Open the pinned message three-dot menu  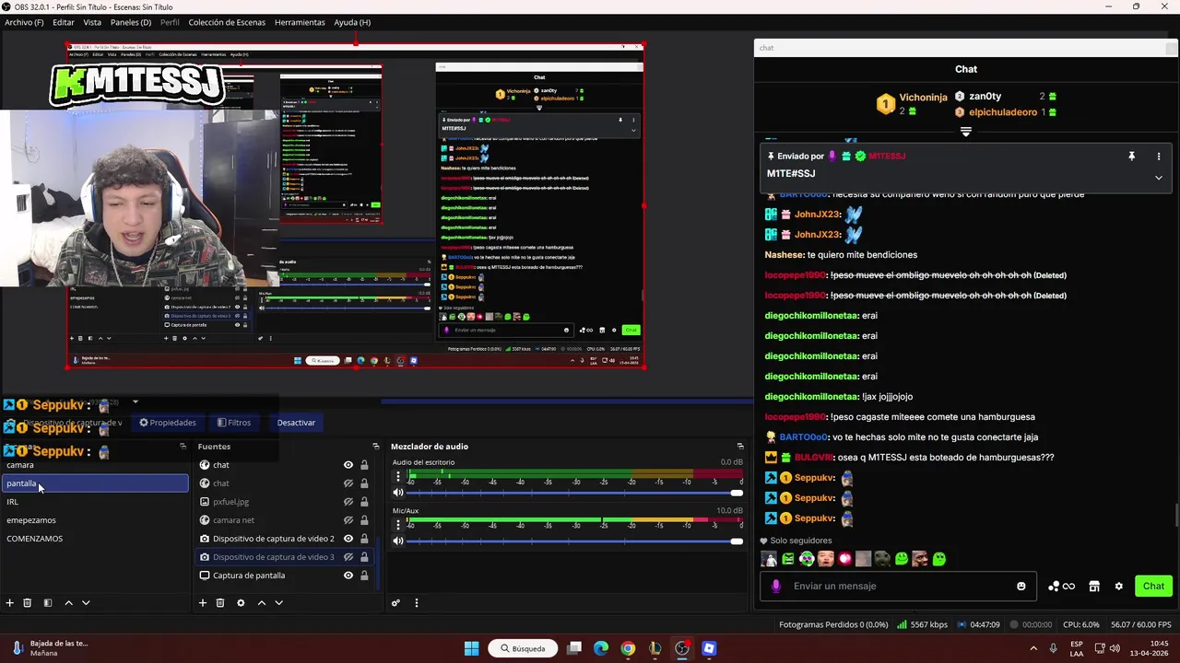tap(1159, 157)
